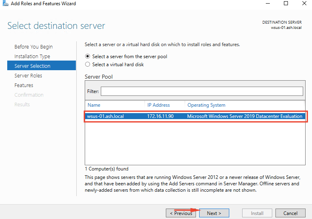The width and height of the screenshot is (312, 219).
Task: Sort by IP Address column header
Action: [x=158, y=105]
